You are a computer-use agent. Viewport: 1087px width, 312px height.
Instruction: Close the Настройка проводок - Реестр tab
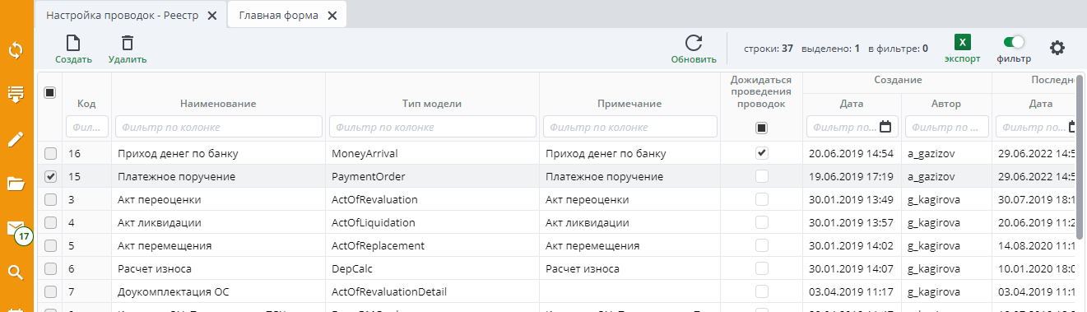coord(212,16)
